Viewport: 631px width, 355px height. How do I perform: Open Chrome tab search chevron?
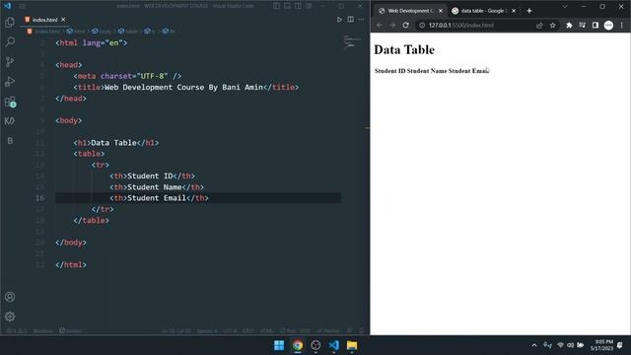click(x=565, y=7)
